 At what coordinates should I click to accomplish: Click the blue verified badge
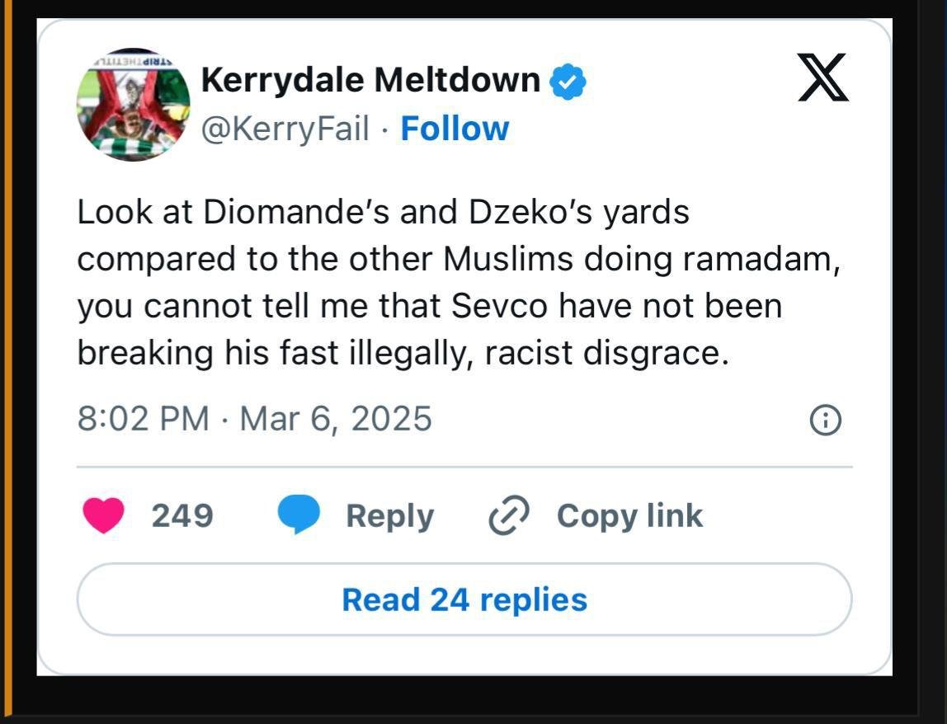click(x=567, y=81)
